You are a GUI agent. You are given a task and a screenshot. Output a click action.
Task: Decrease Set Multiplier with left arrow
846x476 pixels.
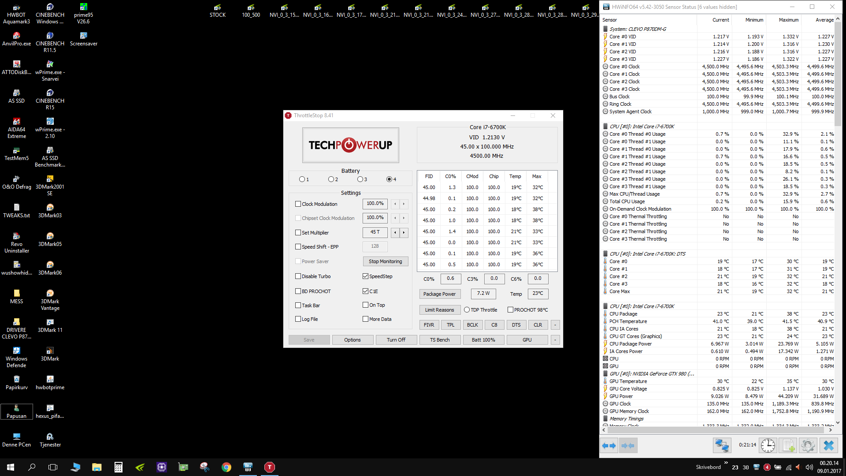[x=395, y=232]
